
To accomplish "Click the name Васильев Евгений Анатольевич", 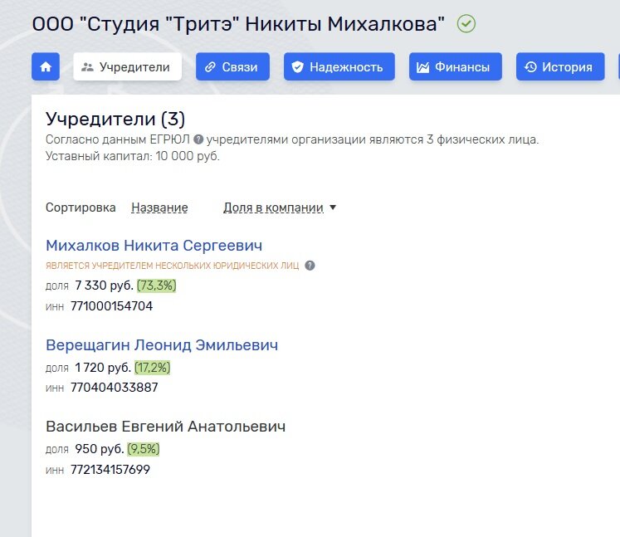I will (x=165, y=427).
